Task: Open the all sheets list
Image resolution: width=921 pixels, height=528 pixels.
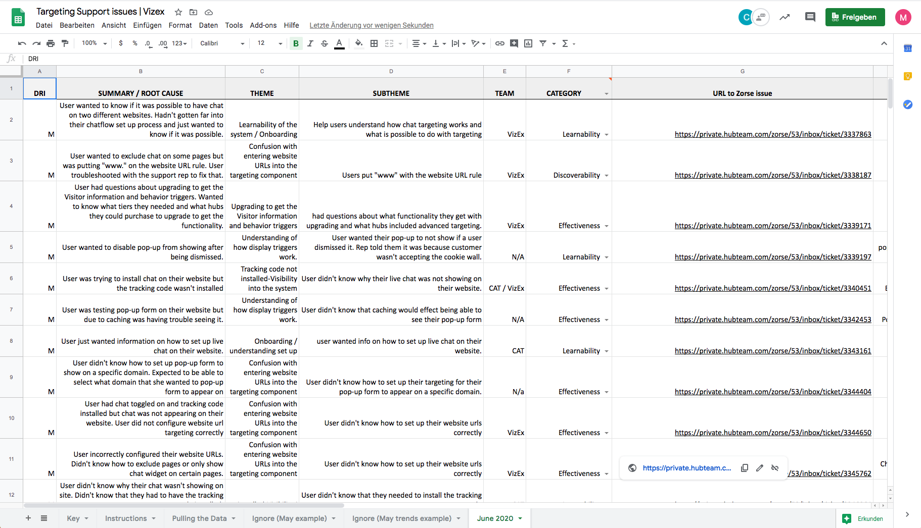Action: (x=44, y=518)
